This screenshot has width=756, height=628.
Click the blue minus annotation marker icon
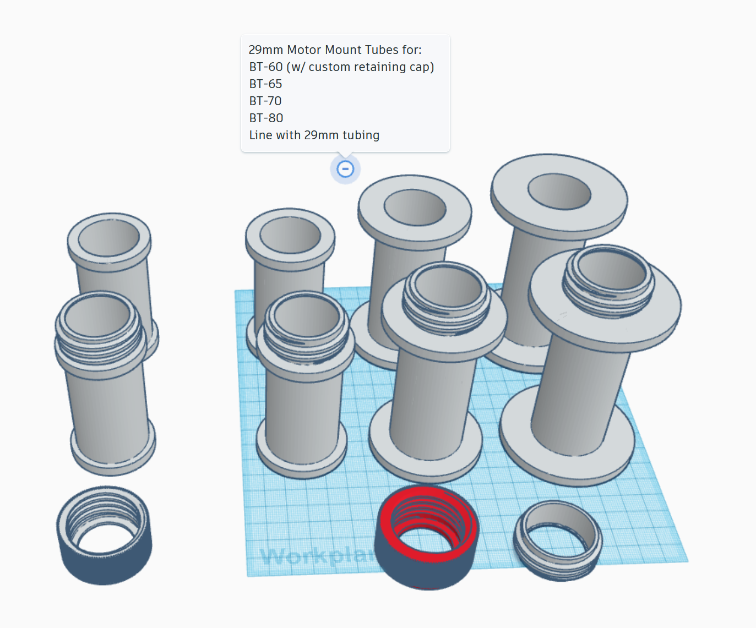coord(346,169)
